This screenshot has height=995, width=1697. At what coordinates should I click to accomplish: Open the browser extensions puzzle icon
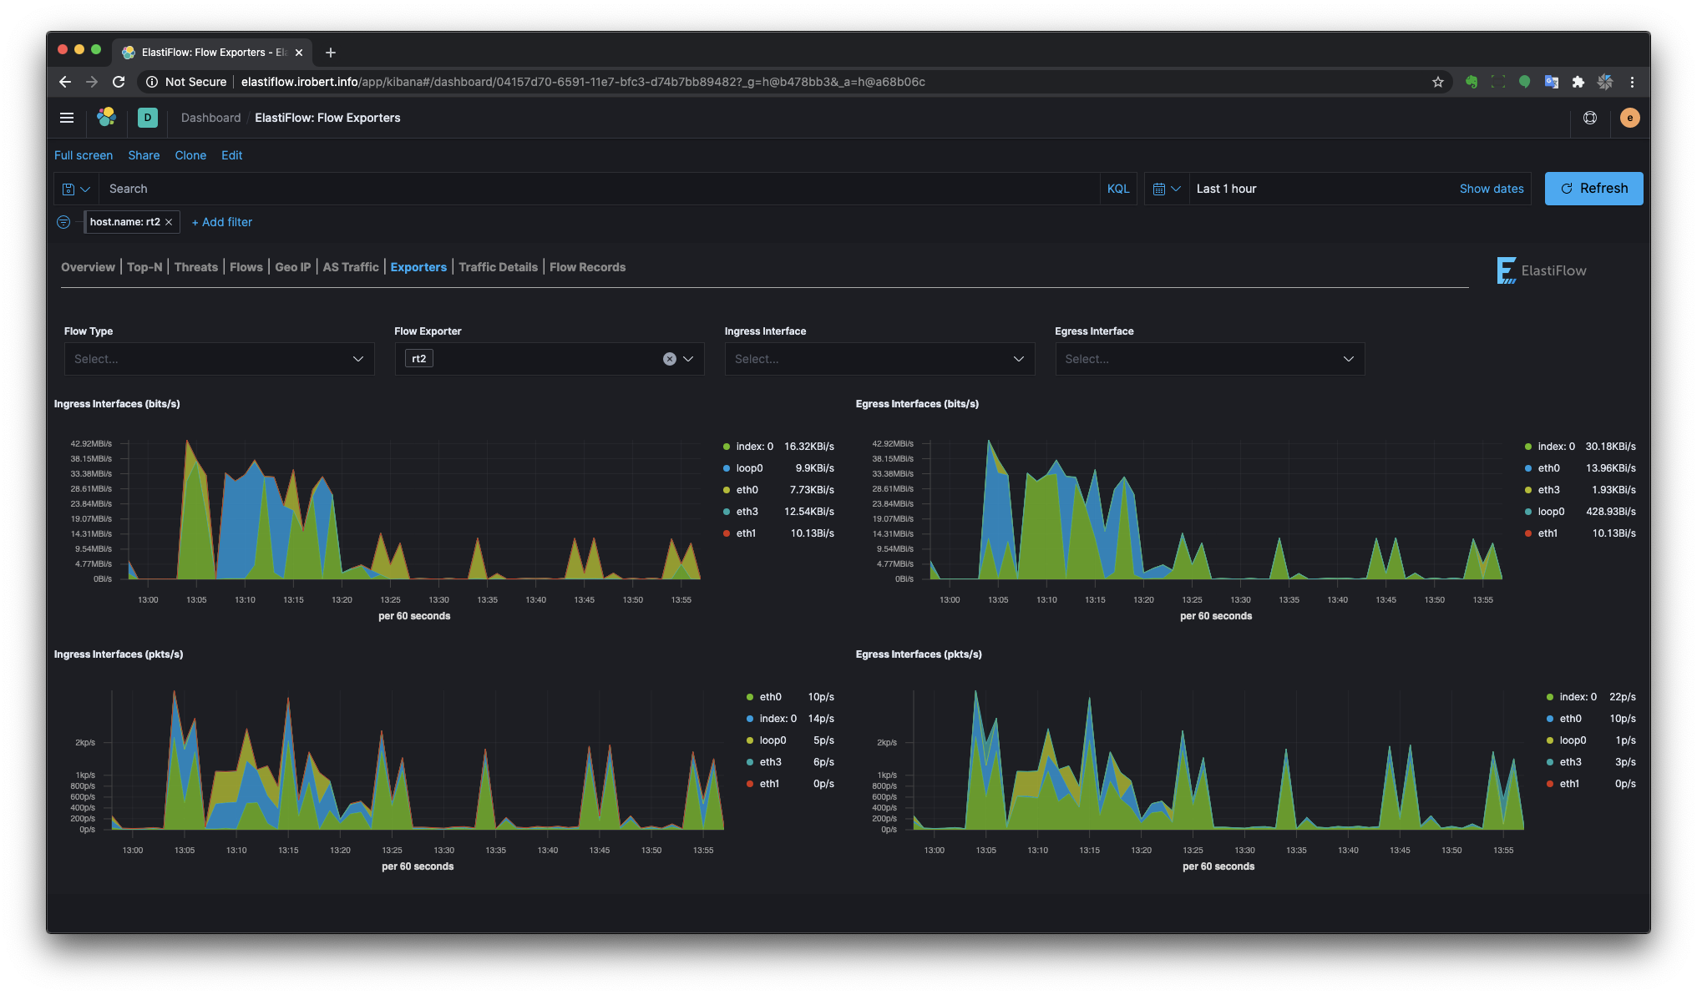(1578, 82)
